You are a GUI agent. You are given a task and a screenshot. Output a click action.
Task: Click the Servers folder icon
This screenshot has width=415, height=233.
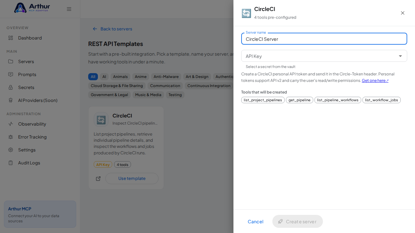(x=11, y=61)
